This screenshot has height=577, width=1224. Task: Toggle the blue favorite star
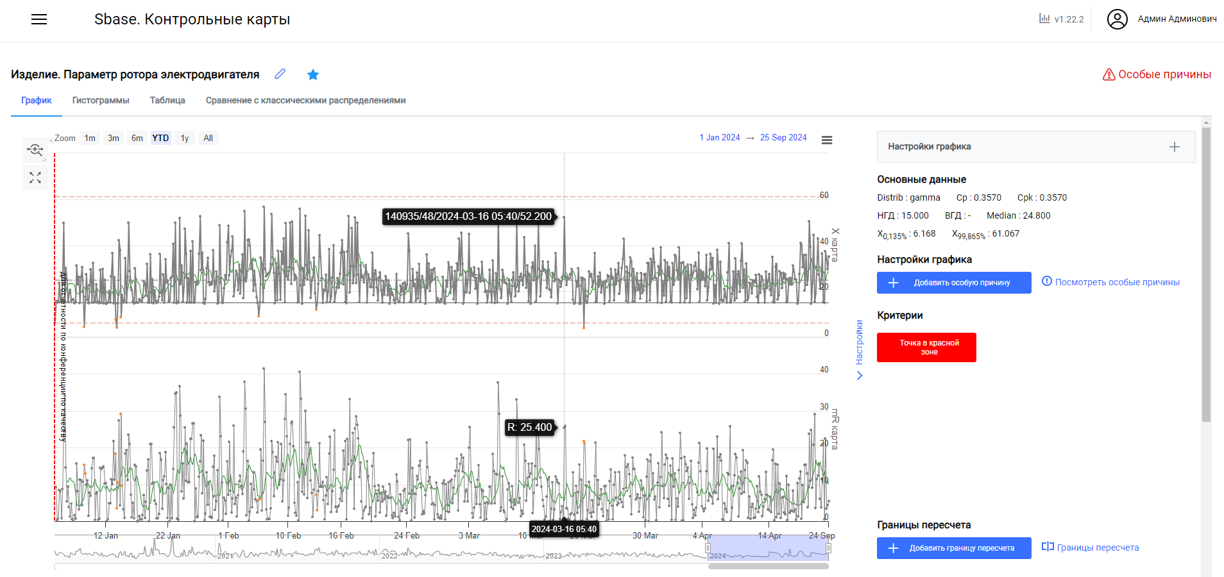tap(313, 74)
